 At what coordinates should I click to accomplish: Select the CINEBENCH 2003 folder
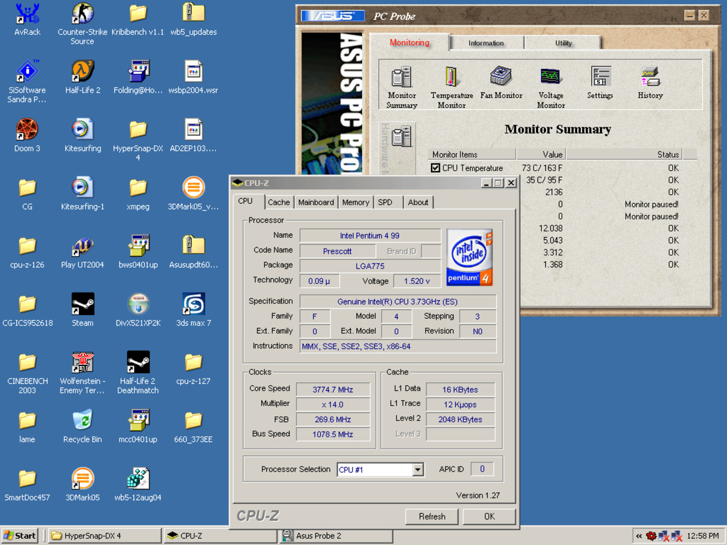tap(27, 373)
